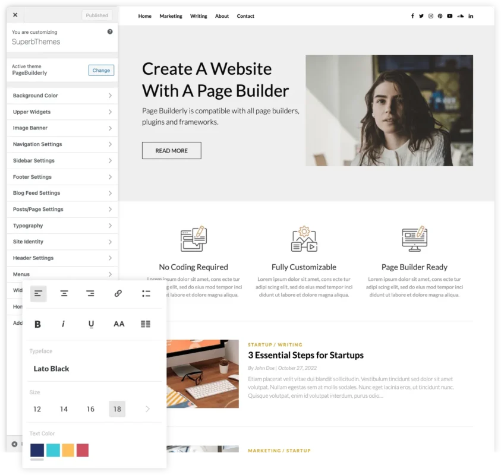This screenshot has height=475, width=501.
Task: Open the site's Instagram icon
Action: click(x=430, y=16)
